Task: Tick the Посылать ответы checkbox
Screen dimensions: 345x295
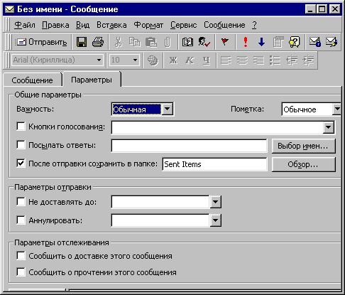Action: (x=21, y=144)
